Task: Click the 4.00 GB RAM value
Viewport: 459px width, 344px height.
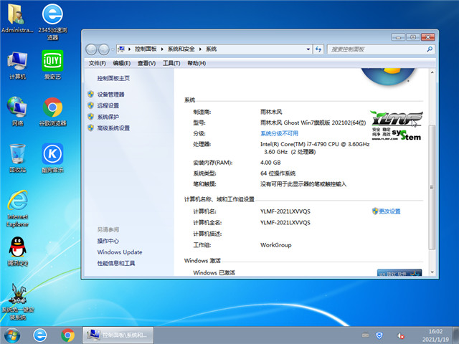Action: coord(270,163)
